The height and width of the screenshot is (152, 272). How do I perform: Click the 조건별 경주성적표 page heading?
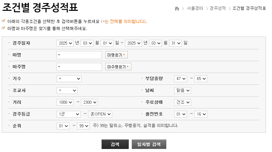40,7
